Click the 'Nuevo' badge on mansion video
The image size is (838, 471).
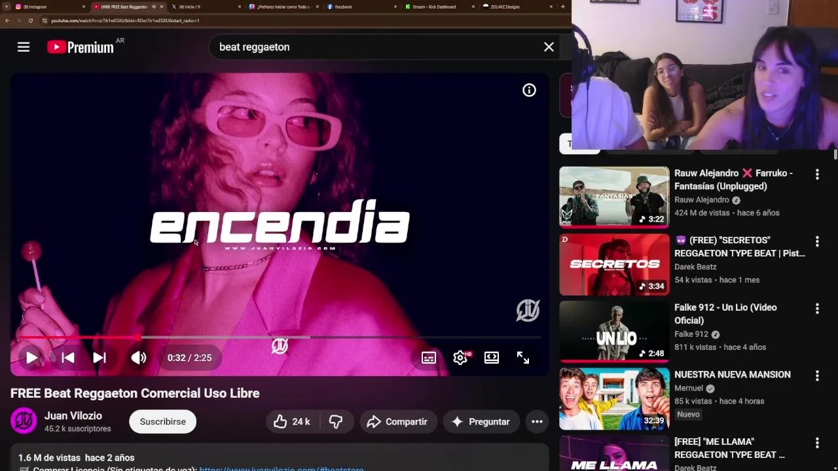coord(688,414)
